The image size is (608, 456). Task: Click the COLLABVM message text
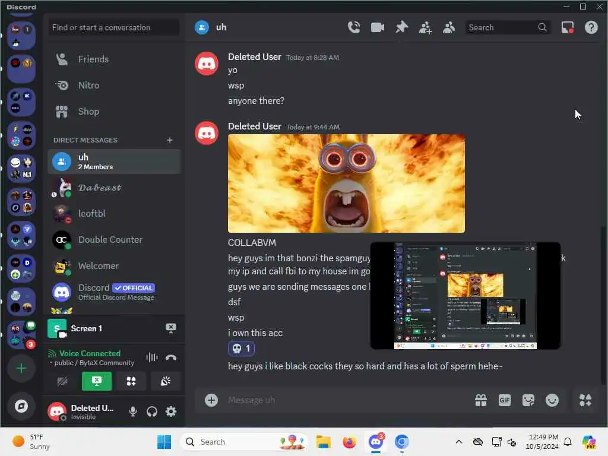click(x=252, y=243)
